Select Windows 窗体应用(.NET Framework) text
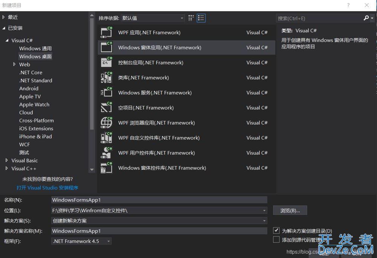 tap(159, 47)
